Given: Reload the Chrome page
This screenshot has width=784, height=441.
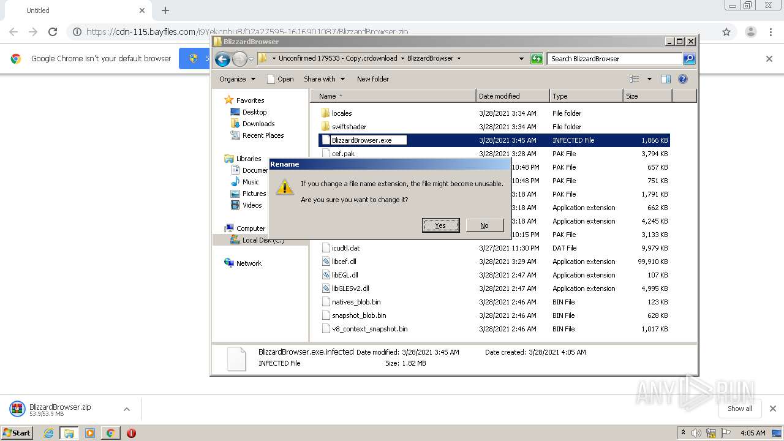Looking at the screenshot, I should pos(53,32).
